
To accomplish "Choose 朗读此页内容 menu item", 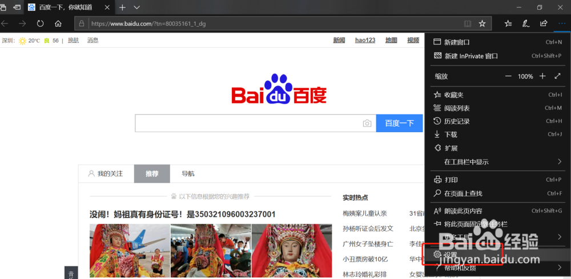I will pos(498,211).
